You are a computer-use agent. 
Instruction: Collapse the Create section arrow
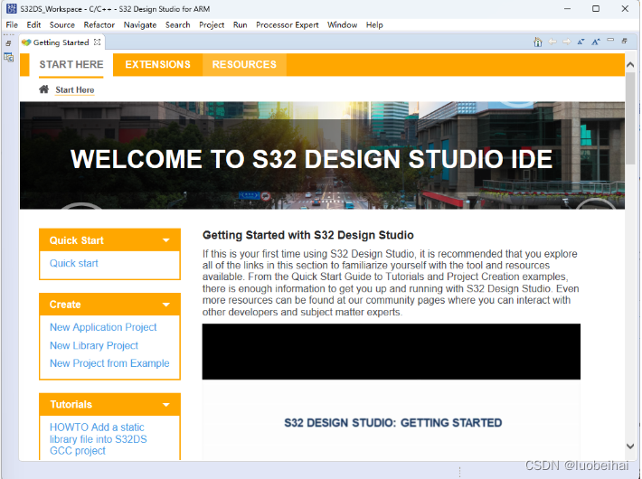pos(165,305)
